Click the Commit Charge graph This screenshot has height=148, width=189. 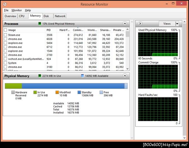(x=158, y=77)
